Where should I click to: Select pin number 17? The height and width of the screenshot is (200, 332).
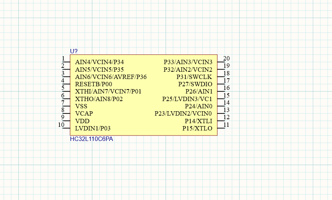pos(226,80)
